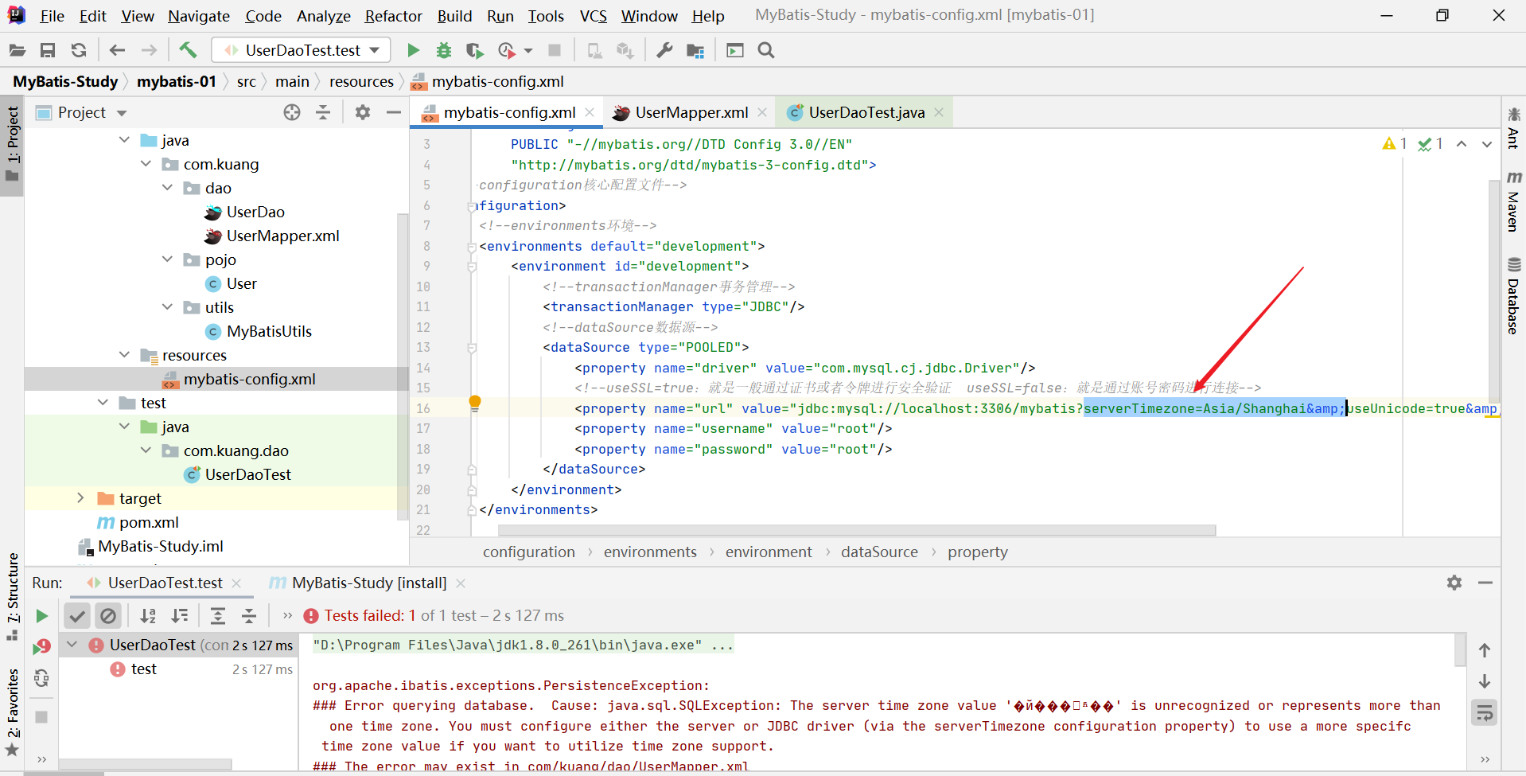Open Project panel gear options
This screenshot has width=1526, height=776.
point(363,112)
